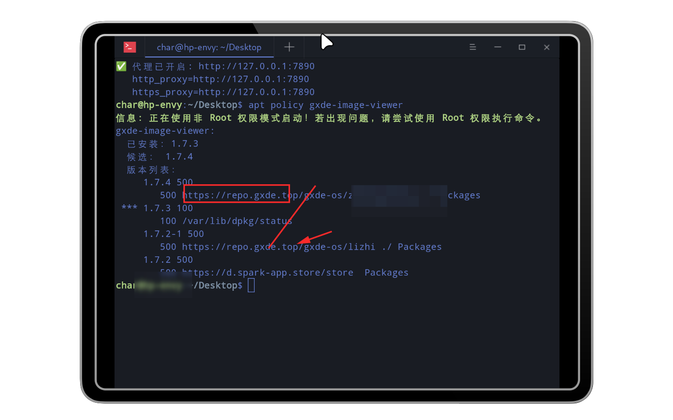This screenshot has width=673, height=420.
Task: Click the /var/lib/dpkg/status path
Action: [x=237, y=221]
